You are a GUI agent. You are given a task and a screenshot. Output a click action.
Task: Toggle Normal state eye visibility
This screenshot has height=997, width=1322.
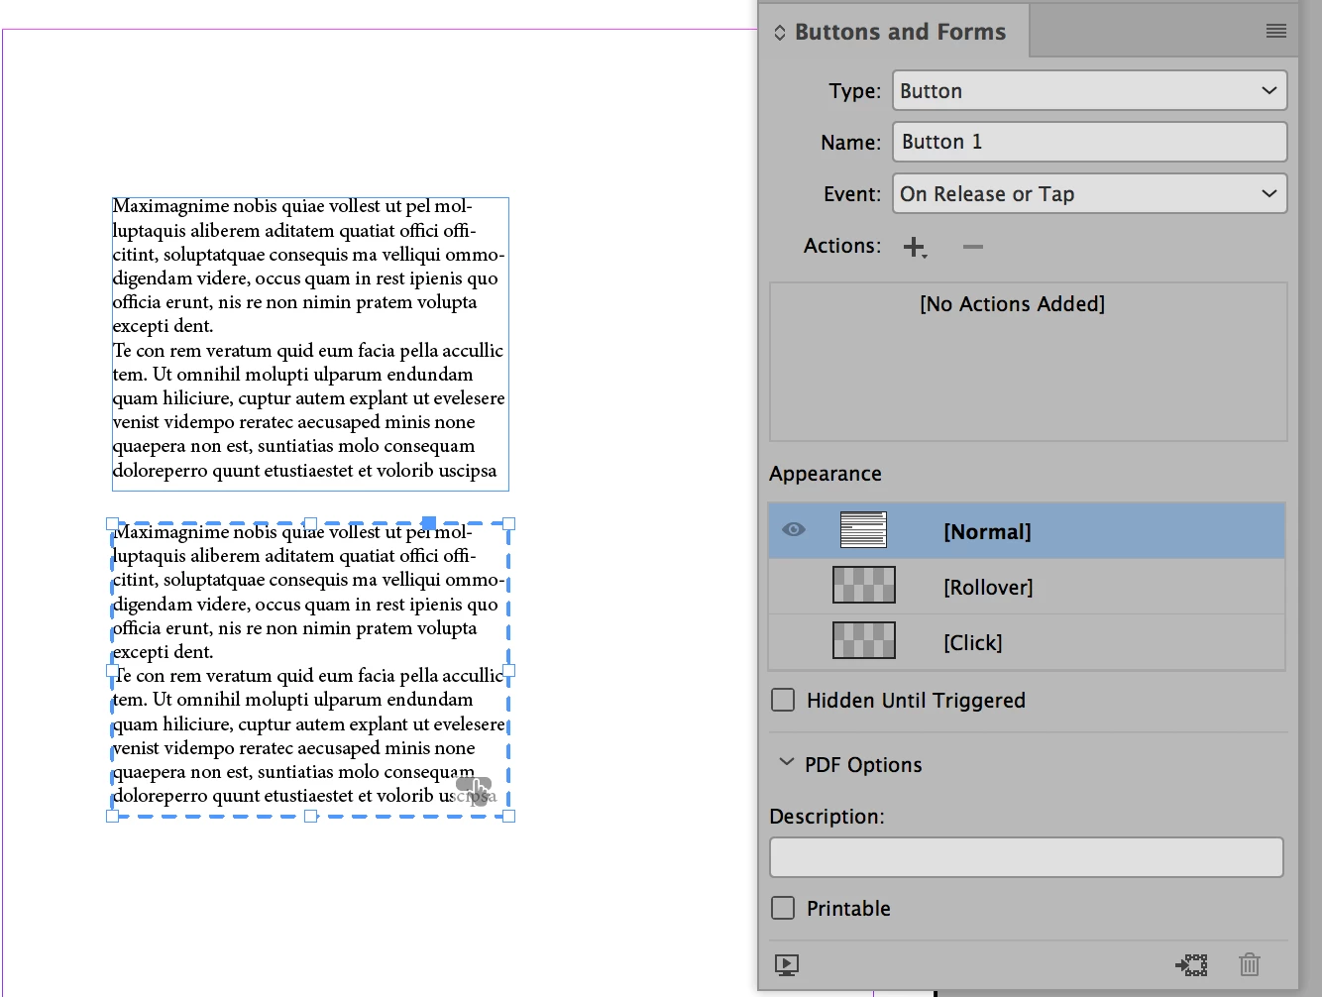(794, 530)
